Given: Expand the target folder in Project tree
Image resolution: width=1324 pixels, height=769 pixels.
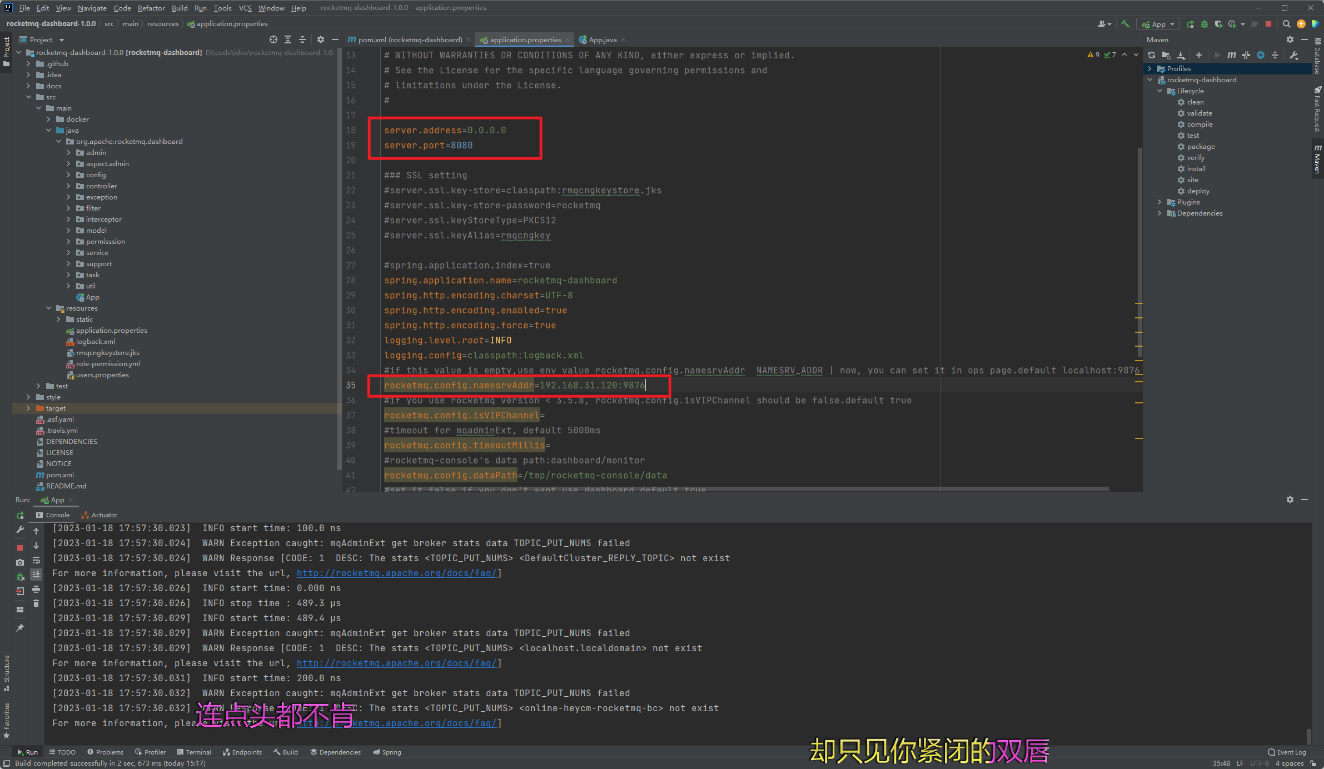Looking at the screenshot, I should tap(28, 408).
